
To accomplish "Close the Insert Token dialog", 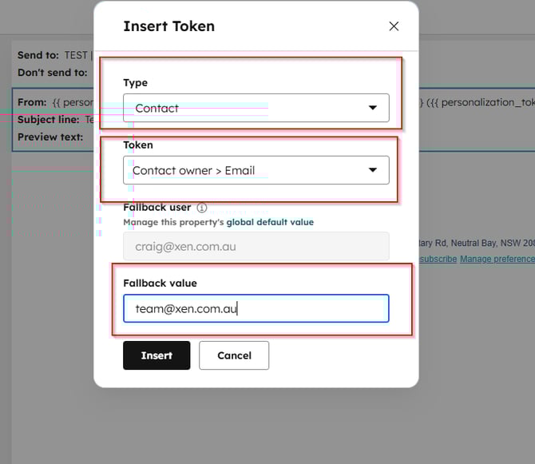I will coord(394,26).
